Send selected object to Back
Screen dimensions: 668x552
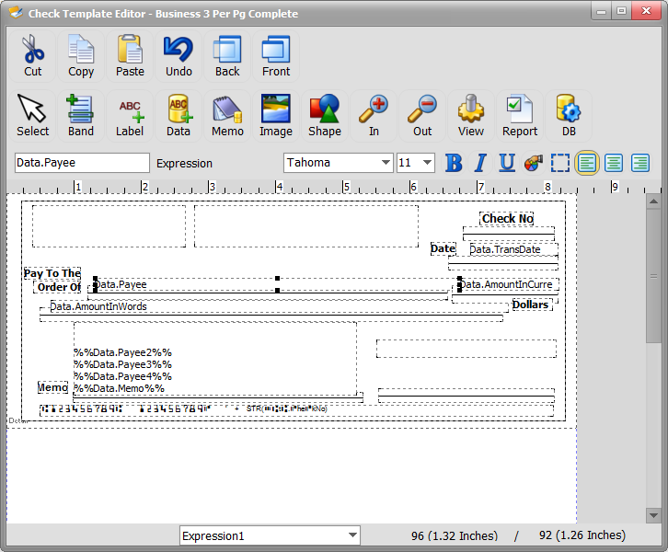coord(227,55)
